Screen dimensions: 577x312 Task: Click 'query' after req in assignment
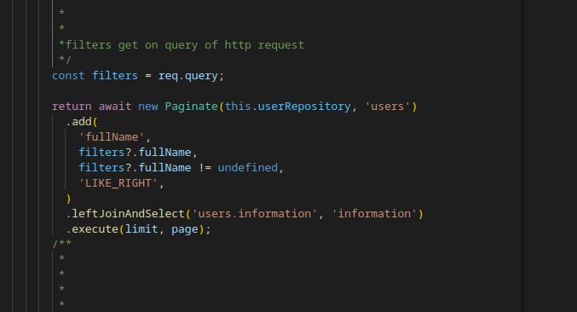point(201,75)
